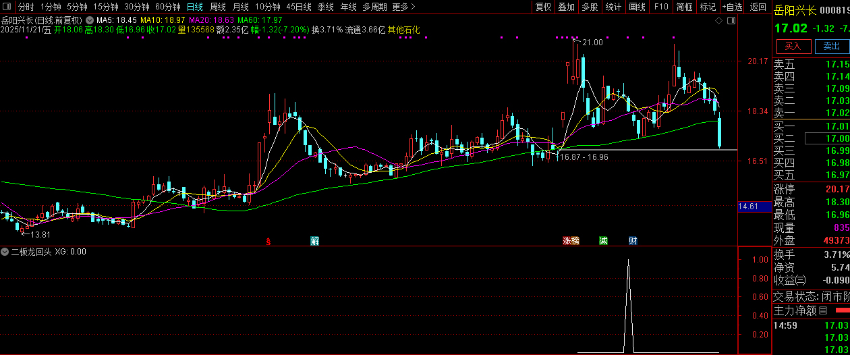
Task: Switch to 周线 weekly chart
Action: pyautogui.click(x=218, y=7)
